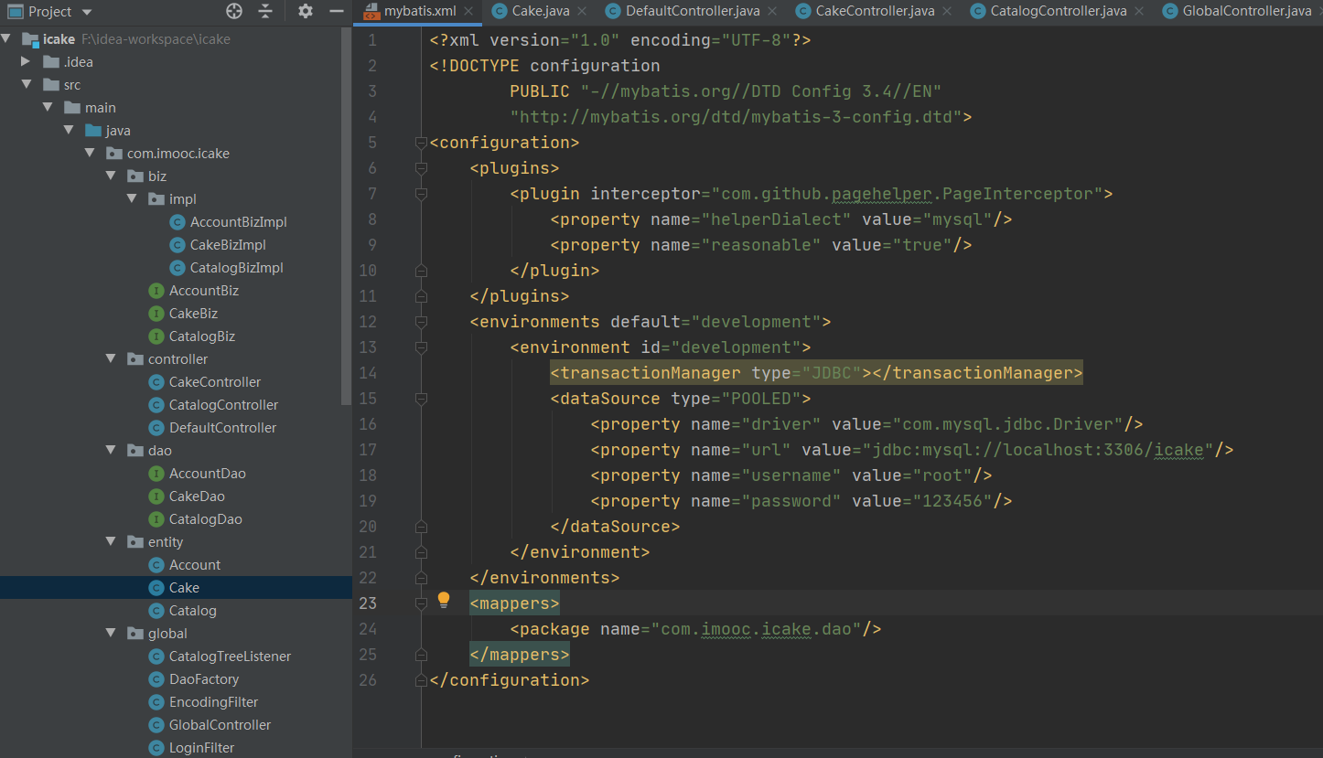Collapse the dao package arrow
Screen dimensions: 1323x758
click(x=110, y=451)
